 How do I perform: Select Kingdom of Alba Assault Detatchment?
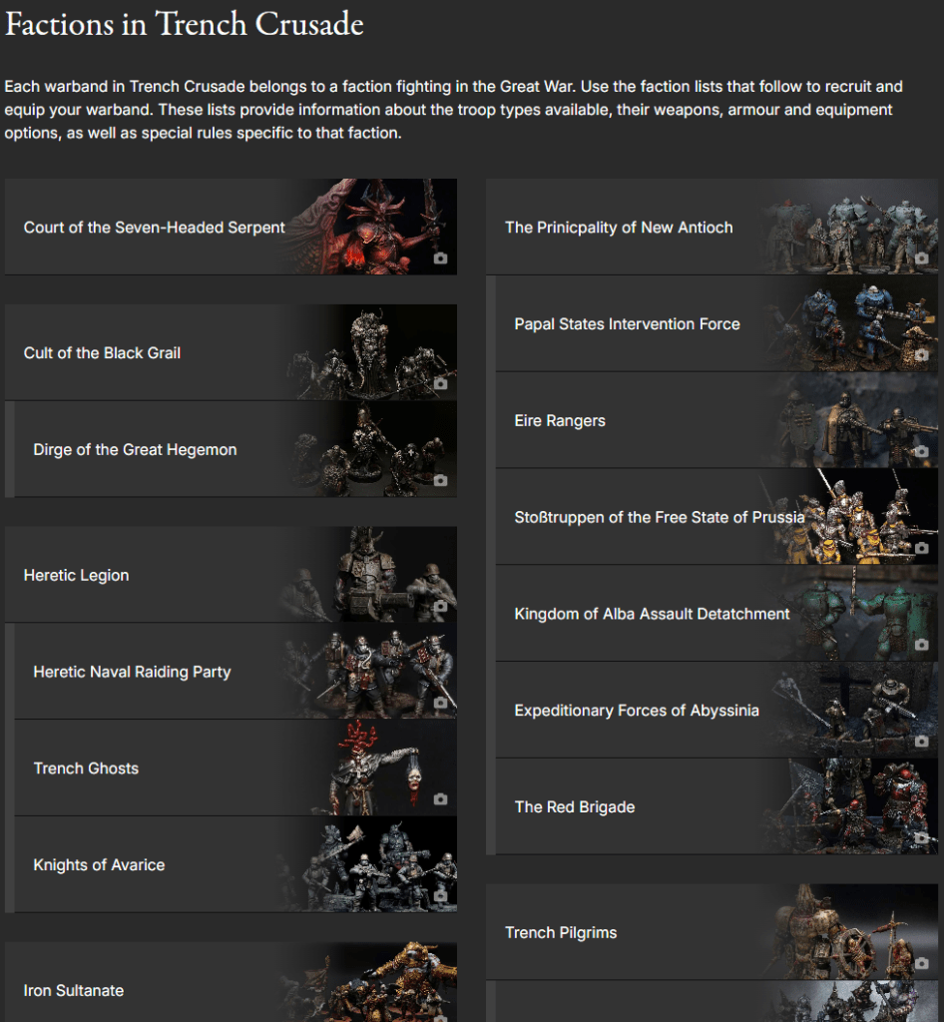click(652, 614)
